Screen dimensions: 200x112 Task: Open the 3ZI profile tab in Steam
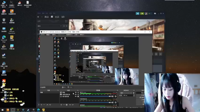coord(63,17)
